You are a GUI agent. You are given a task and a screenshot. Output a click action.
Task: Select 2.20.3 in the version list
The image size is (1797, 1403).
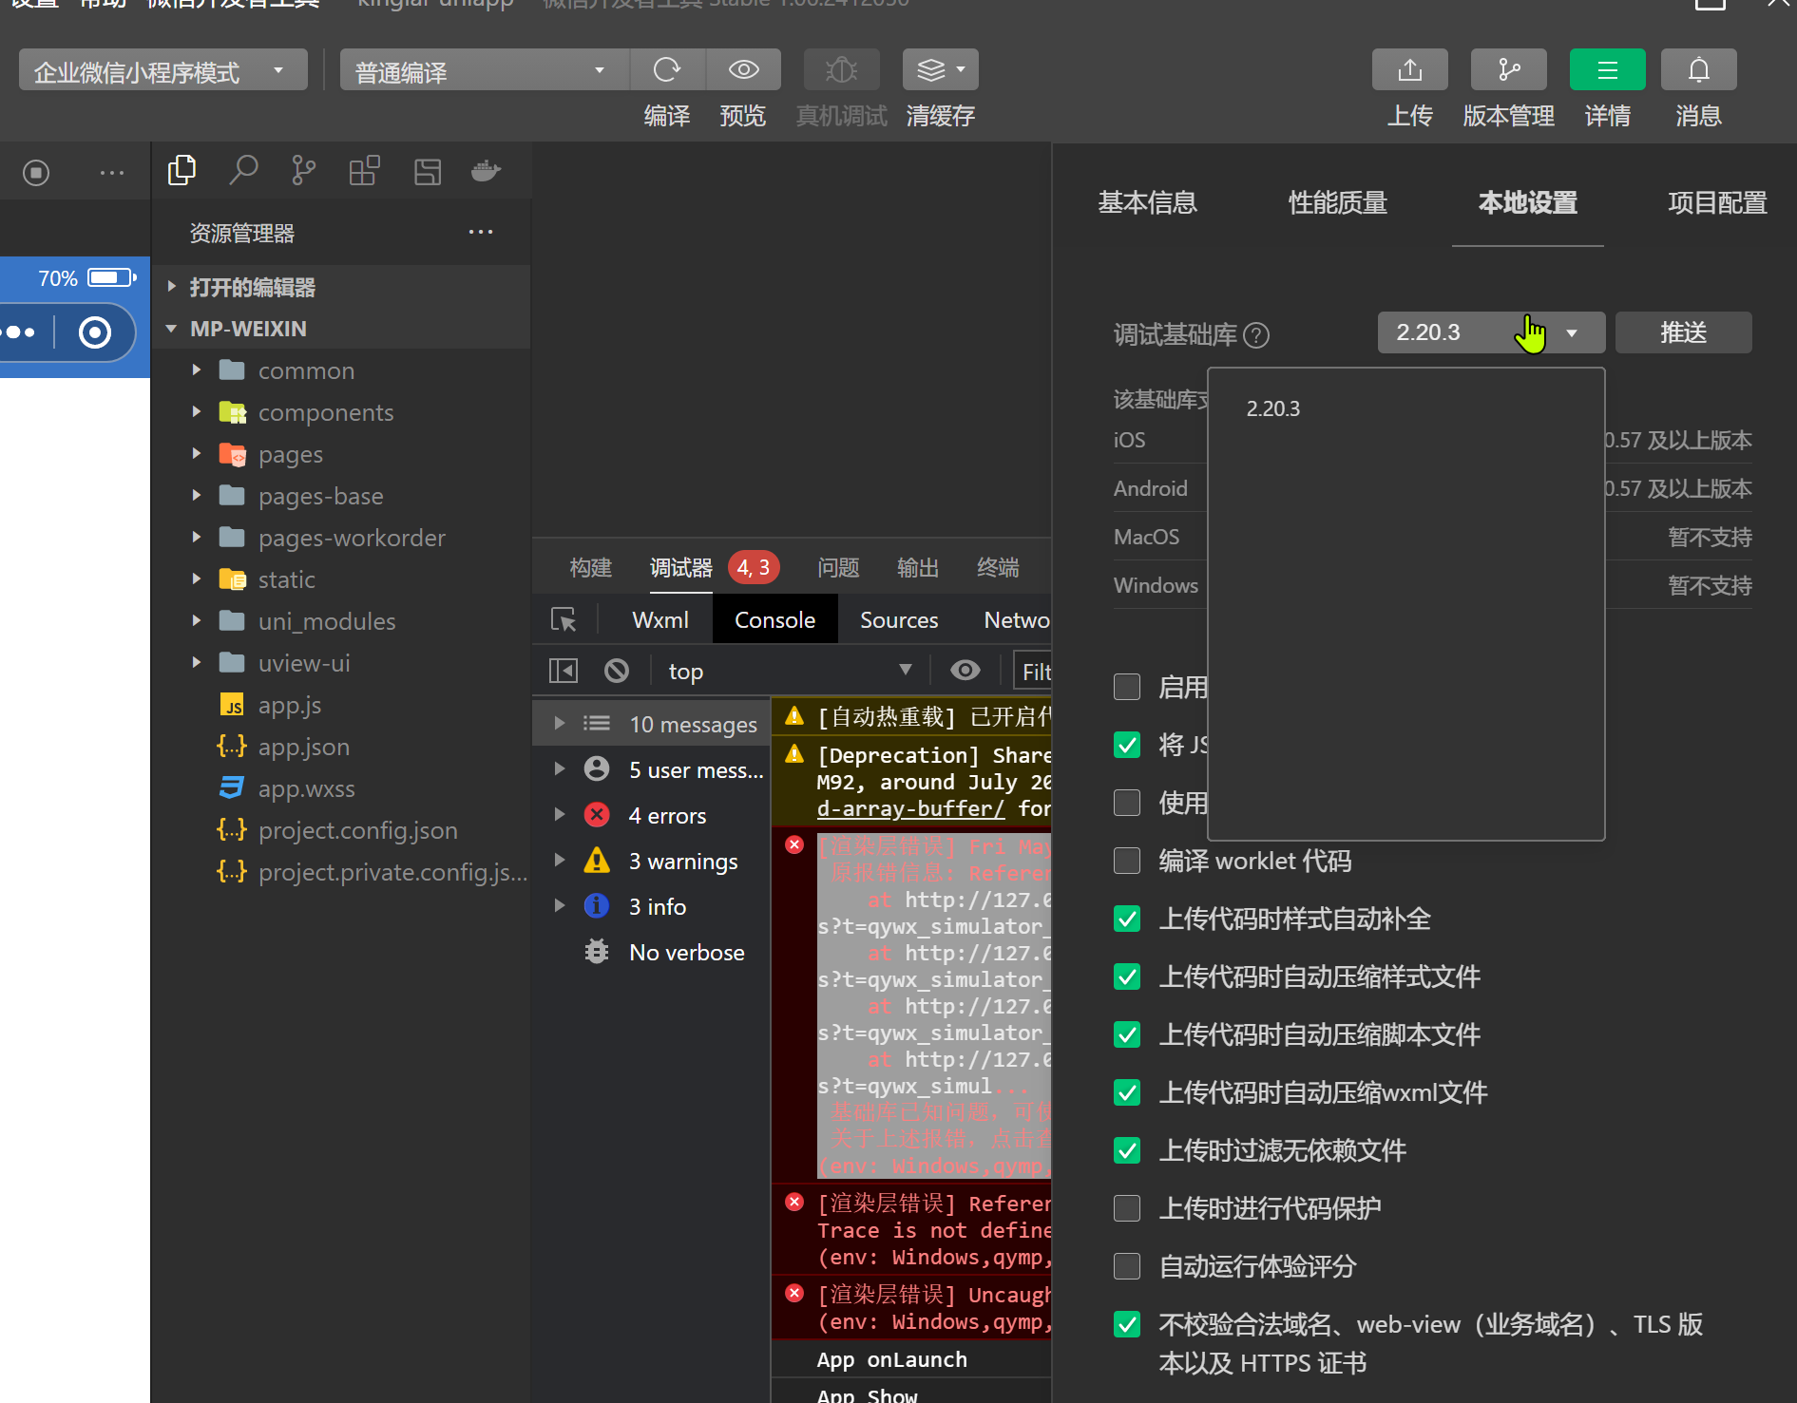click(x=1273, y=408)
